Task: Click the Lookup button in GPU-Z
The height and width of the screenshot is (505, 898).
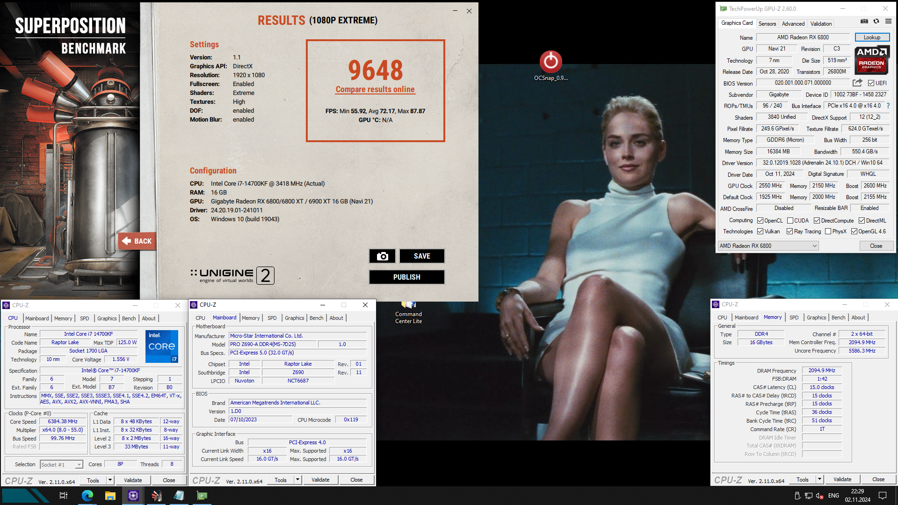Action: click(872, 37)
